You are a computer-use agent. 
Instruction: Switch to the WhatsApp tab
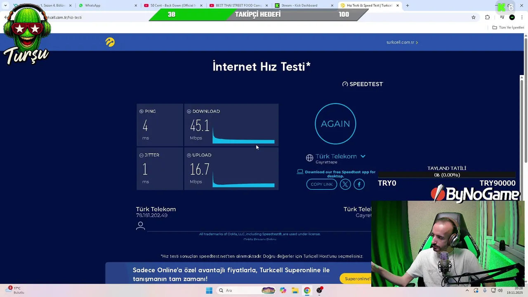(108, 5)
